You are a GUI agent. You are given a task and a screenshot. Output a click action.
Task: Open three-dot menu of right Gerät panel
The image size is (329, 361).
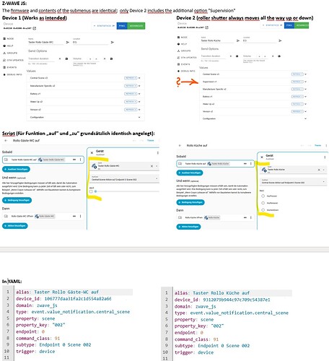tap(325, 157)
